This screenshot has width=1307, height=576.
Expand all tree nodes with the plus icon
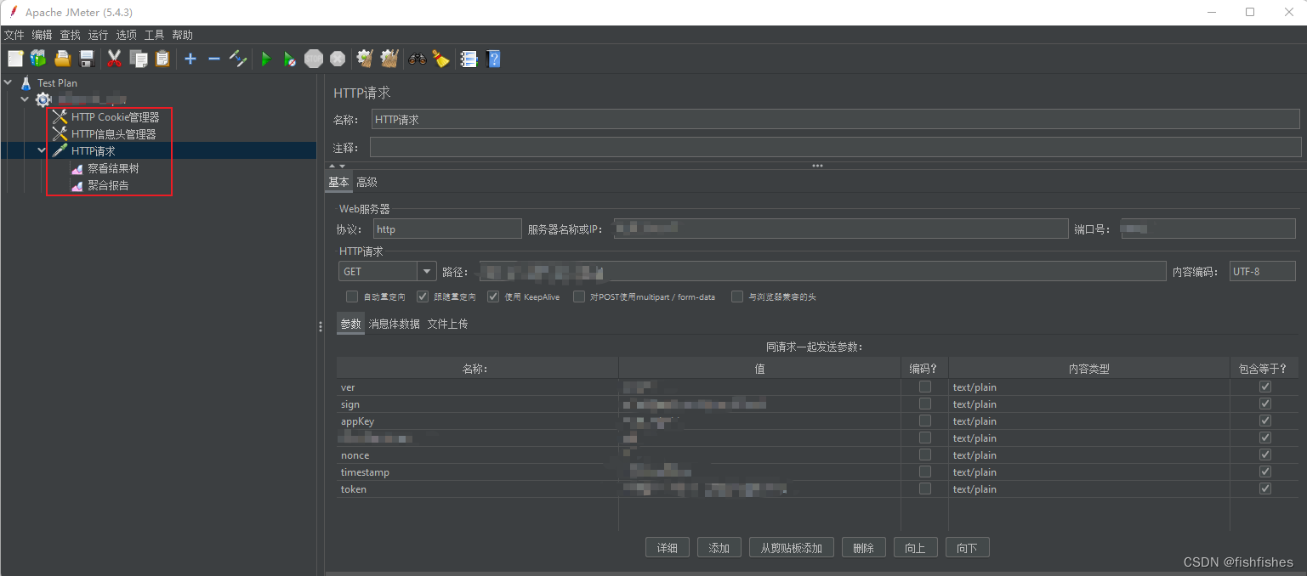point(190,59)
